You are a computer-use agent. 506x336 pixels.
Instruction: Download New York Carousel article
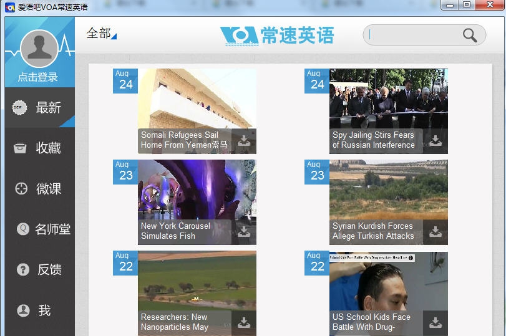click(x=244, y=232)
